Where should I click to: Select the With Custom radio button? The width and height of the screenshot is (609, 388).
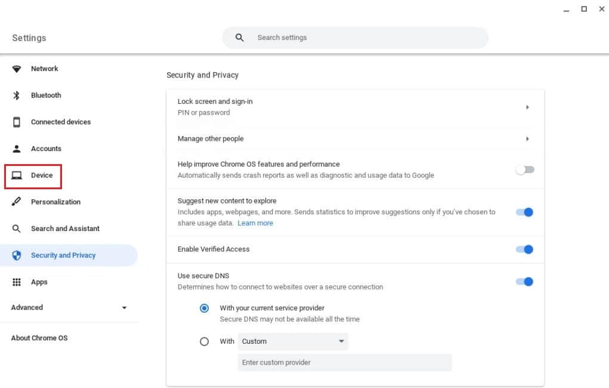(x=204, y=341)
